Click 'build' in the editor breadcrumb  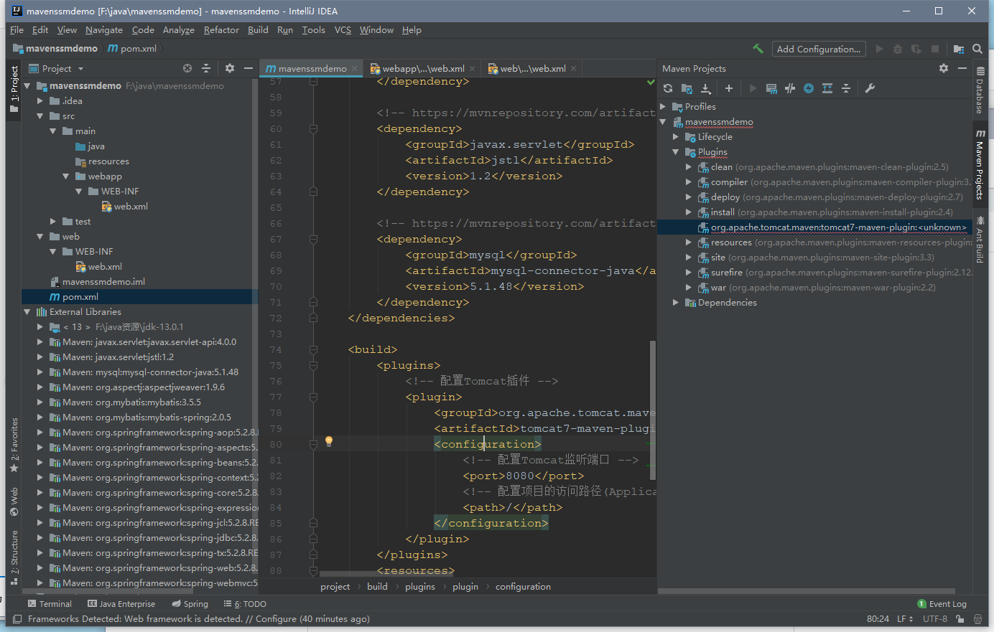(x=377, y=587)
